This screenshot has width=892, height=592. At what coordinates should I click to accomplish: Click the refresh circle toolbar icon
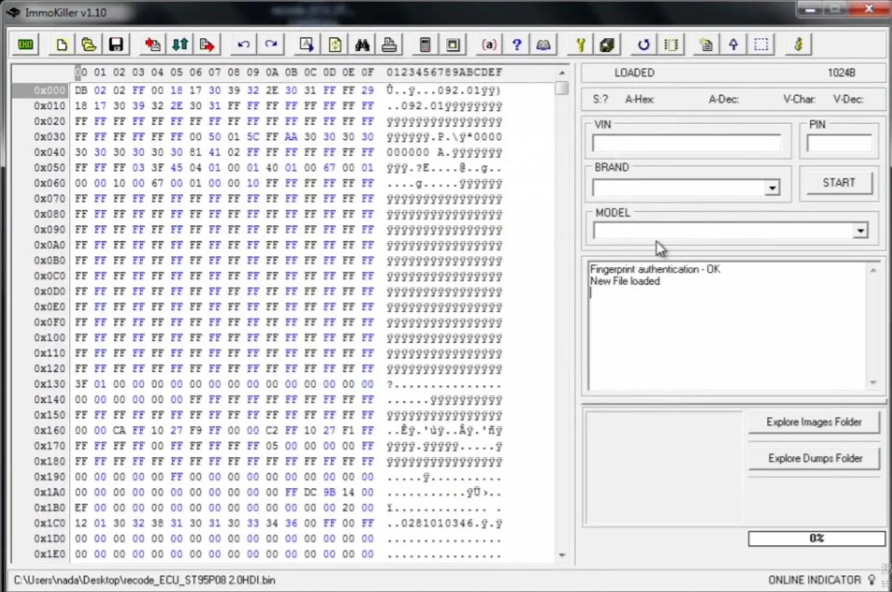pyautogui.click(x=642, y=44)
